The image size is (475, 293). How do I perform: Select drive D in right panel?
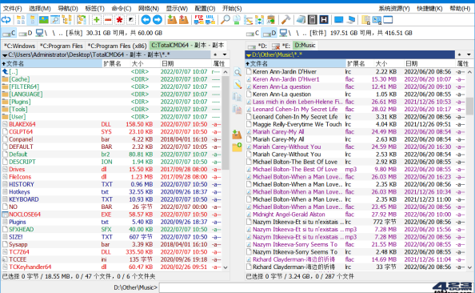click(269, 33)
